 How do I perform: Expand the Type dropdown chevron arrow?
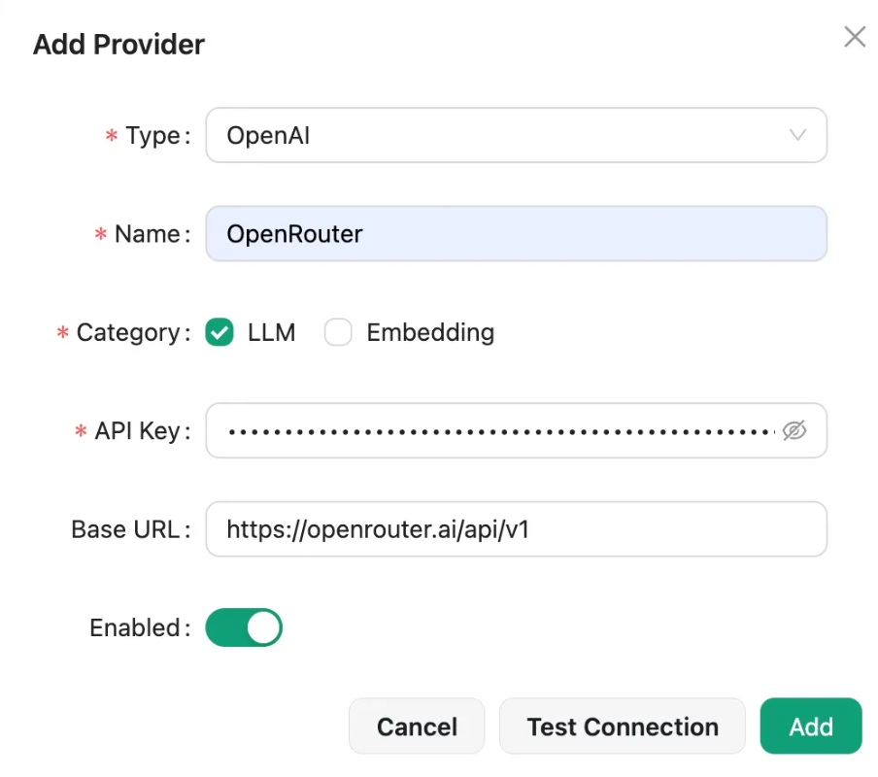(x=797, y=135)
